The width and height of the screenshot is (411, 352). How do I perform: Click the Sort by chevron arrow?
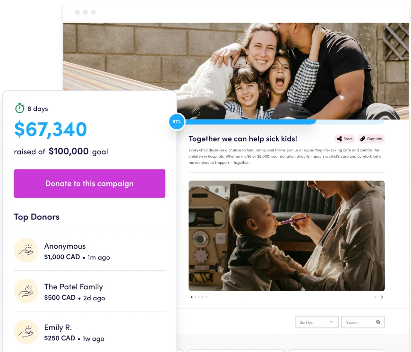pos(331,322)
